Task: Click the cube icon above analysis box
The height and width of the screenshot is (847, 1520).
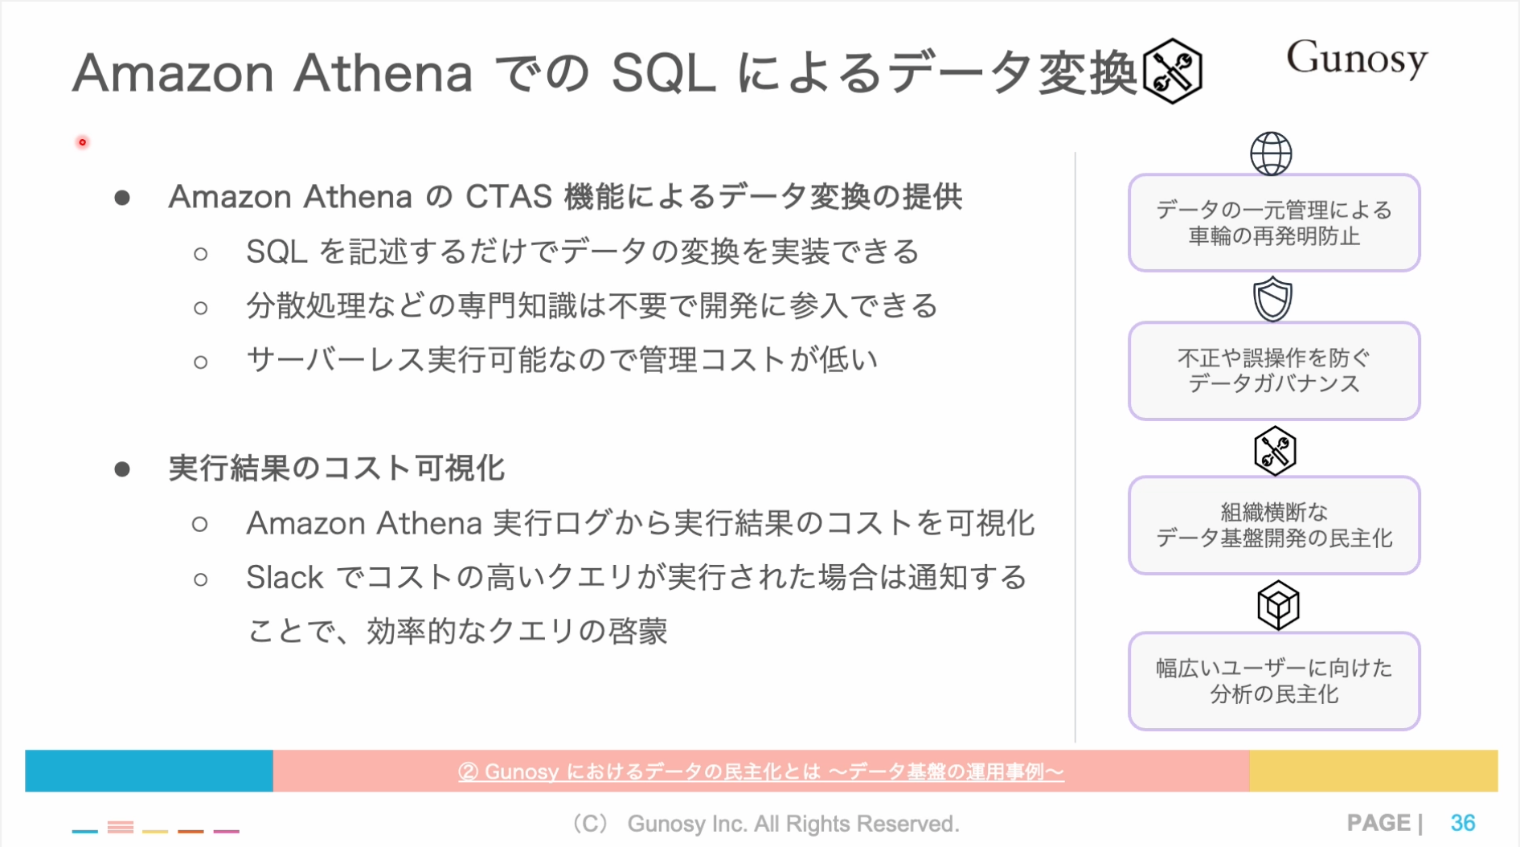Action: 1278,605
